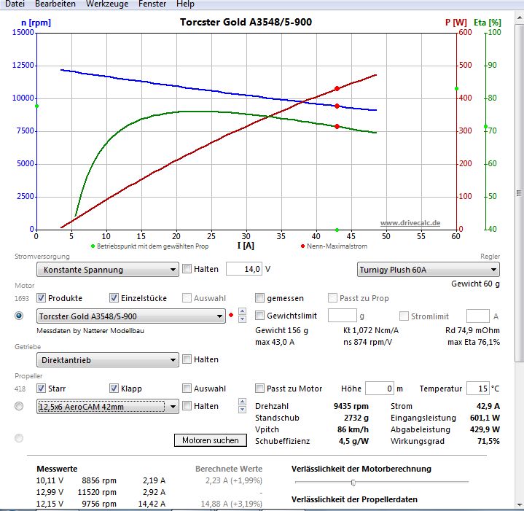This screenshot has width=524, height=511.
Task: Select the radio button next to propeller dropdown
Action: point(19,406)
